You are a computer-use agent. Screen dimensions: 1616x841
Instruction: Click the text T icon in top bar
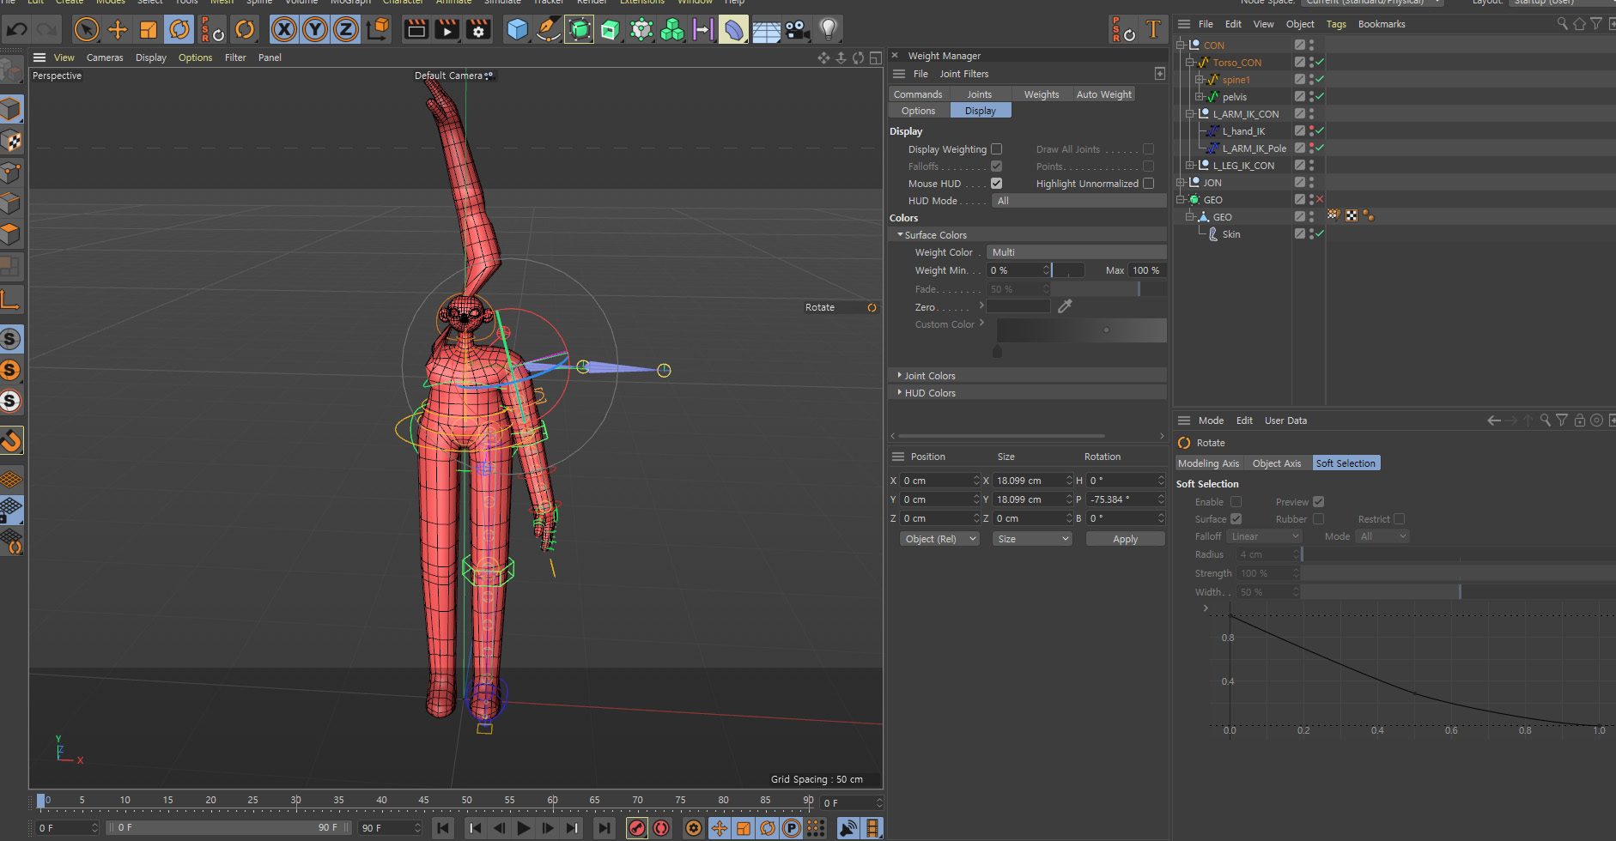(x=1153, y=30)
